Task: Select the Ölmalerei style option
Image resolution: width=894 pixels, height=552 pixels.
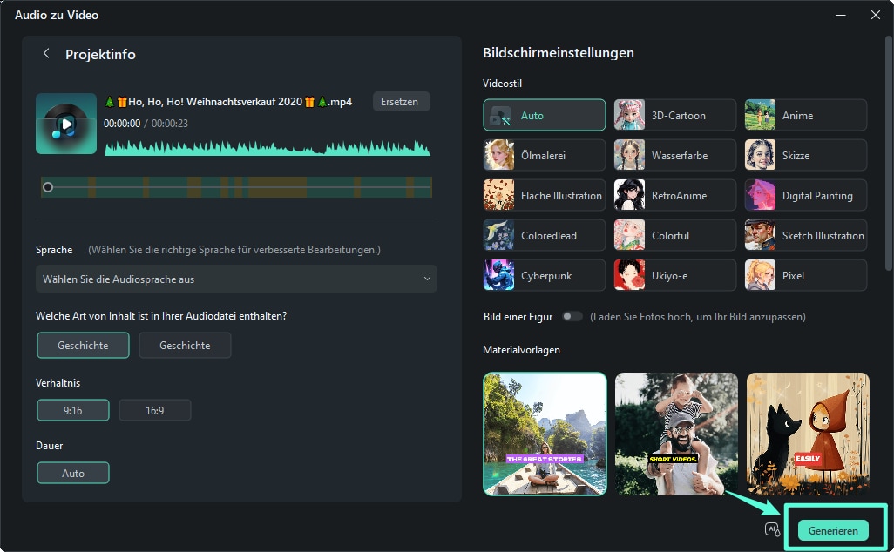Action: 545,155
